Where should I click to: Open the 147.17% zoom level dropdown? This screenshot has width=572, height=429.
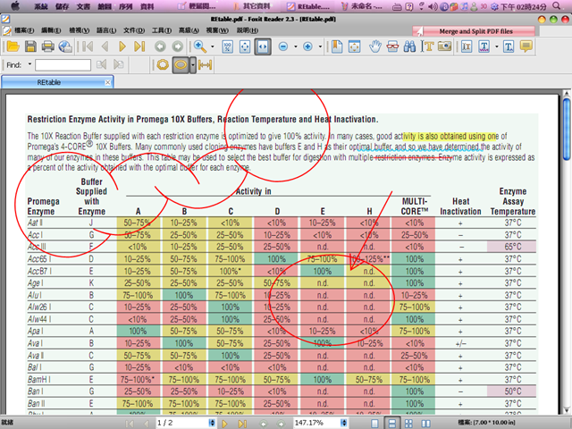tap(343, 423)
